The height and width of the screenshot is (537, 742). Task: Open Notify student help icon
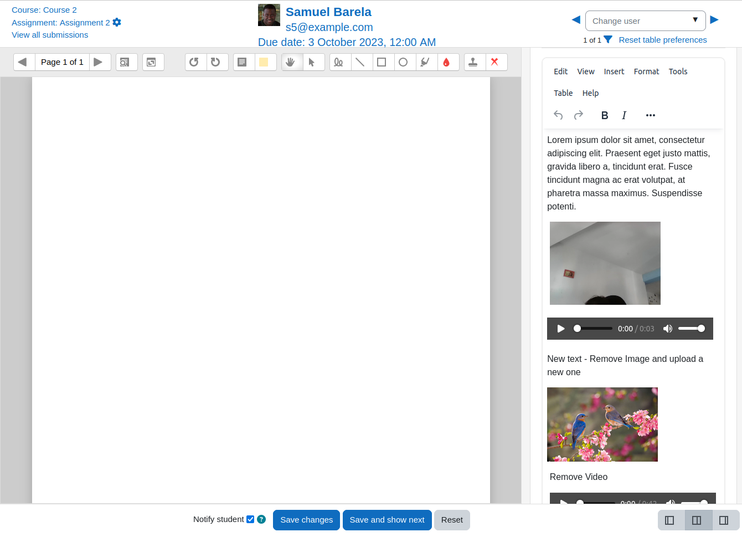pos(261,519)
